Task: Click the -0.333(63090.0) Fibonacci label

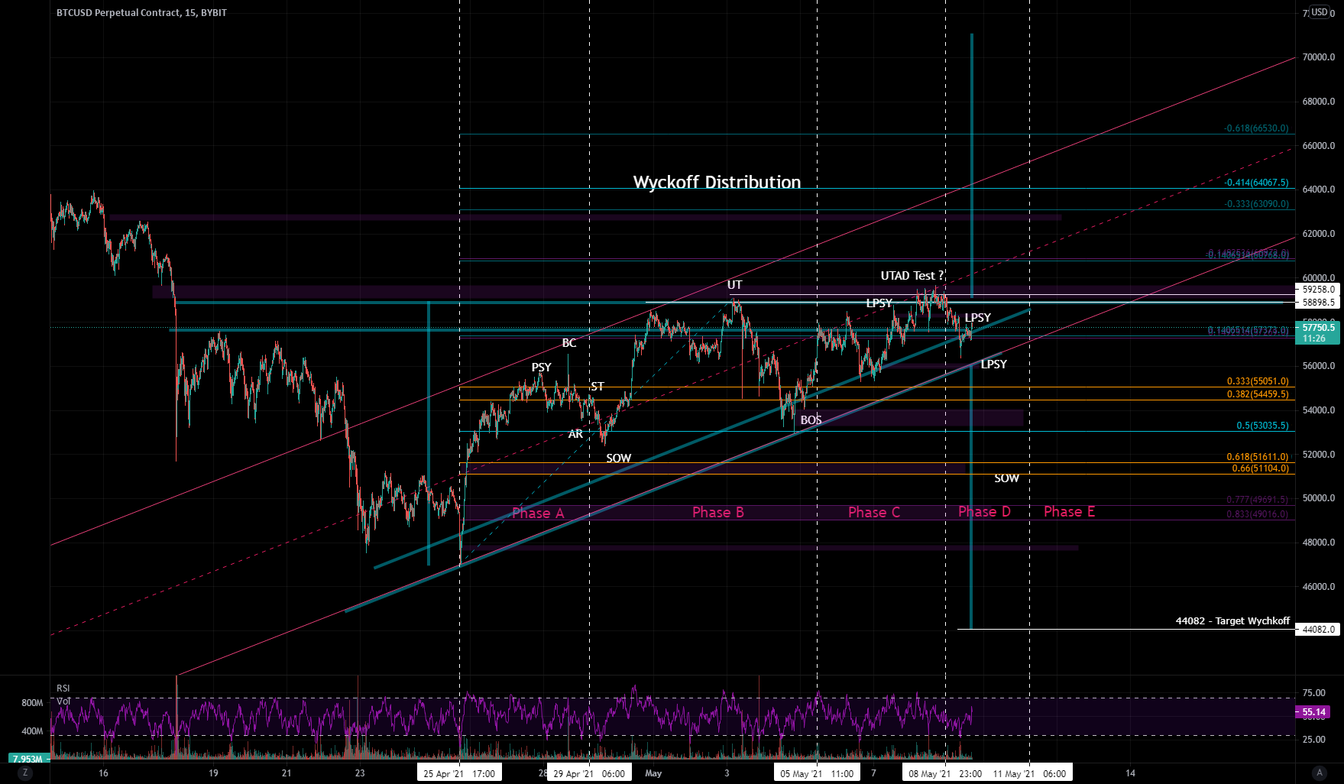Action: [1256, 204]
